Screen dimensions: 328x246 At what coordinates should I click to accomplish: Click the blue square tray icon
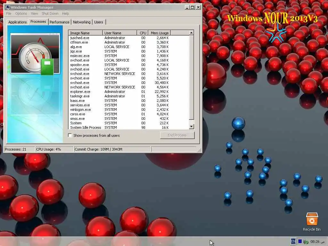300,242
